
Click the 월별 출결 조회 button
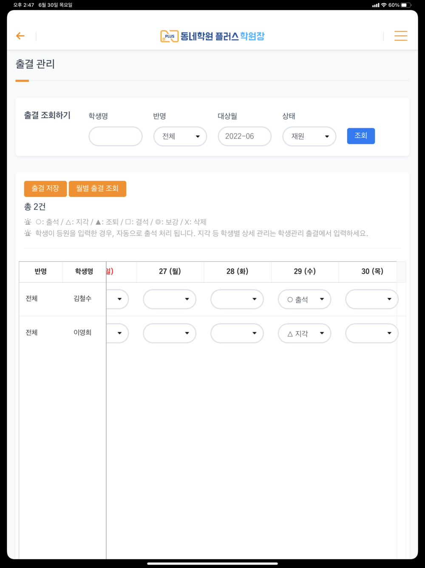97,189
